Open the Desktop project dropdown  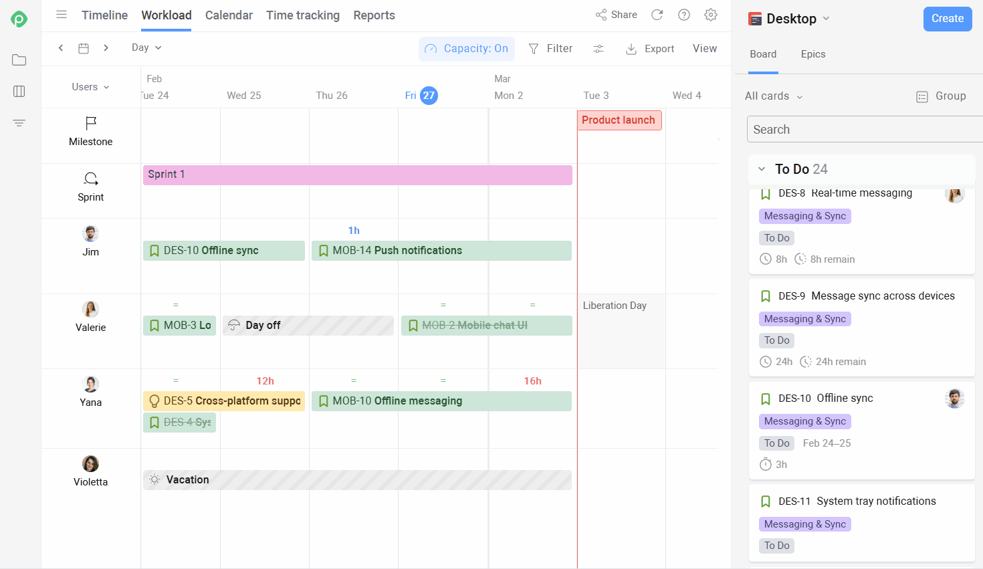click(x=798, y=19)
